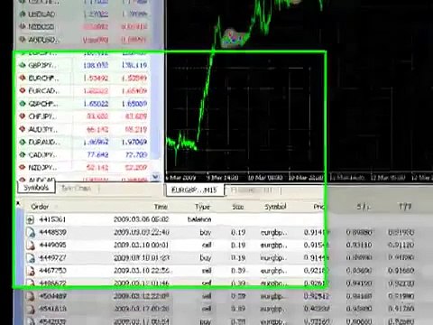Click the sell icon of order 4504489
The width and height of the screenshot is (433, 325).
point(30,296)
